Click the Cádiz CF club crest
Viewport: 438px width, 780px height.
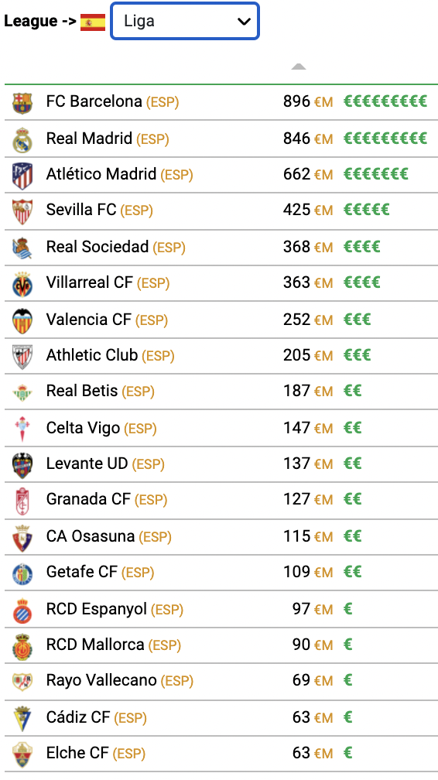tap(22, 718)
